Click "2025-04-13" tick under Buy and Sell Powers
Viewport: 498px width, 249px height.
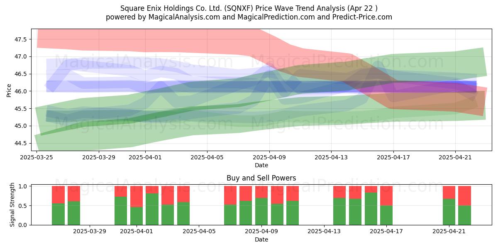pos(324,232)
